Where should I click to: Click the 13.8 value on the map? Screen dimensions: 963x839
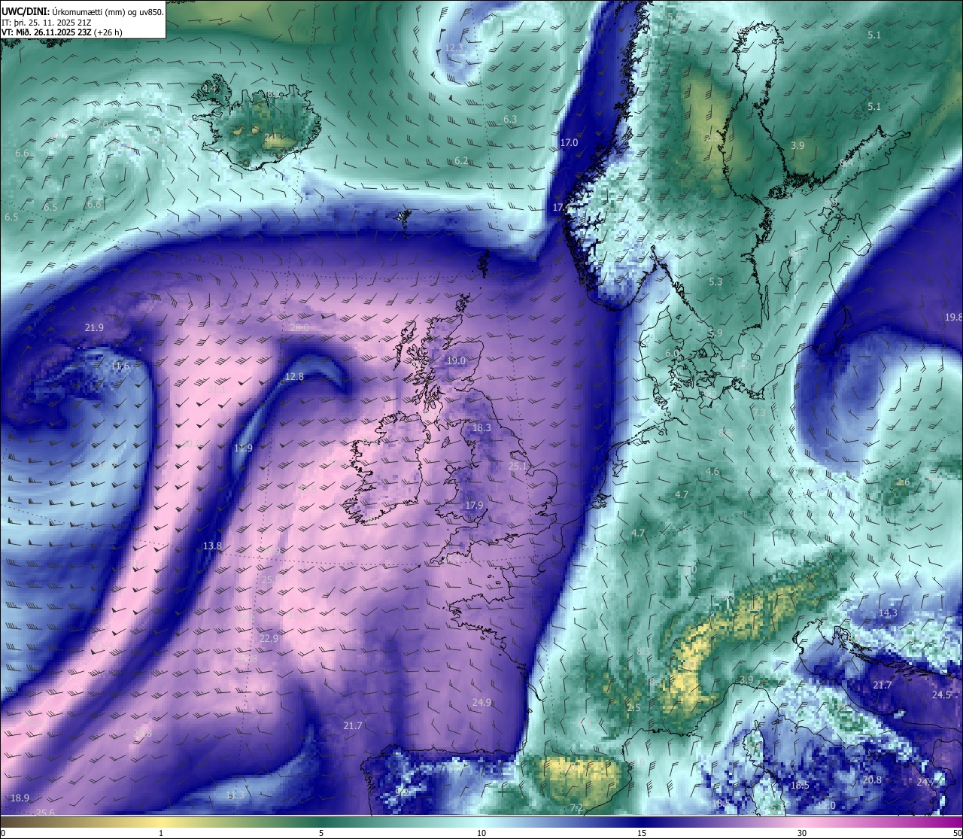212,546
